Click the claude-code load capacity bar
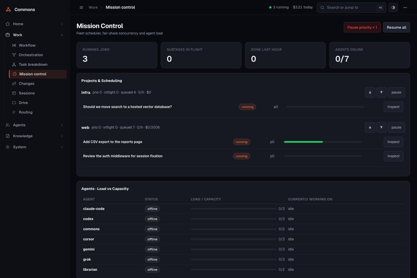417x278 pixels. click(234, 209)
